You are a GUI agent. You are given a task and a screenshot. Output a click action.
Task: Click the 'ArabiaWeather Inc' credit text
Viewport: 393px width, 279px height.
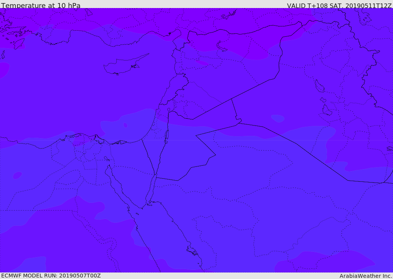point(365,276)
